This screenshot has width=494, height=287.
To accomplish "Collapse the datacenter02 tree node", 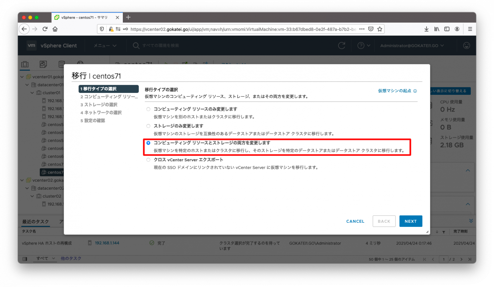I will click(27, 188).
